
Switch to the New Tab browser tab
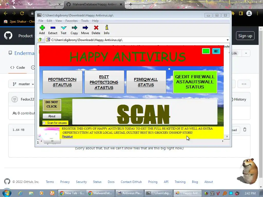(32, 4)
